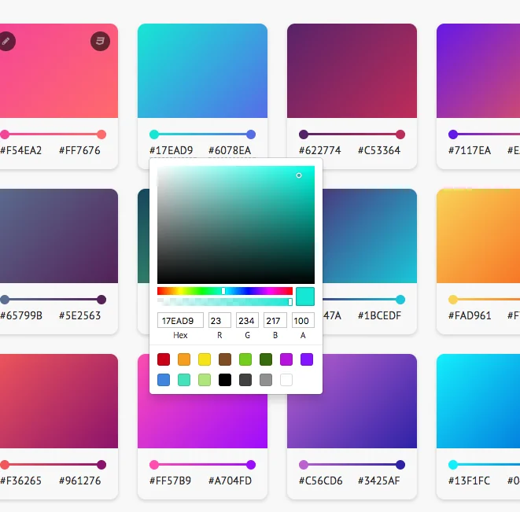Image resolution: width=520 pixels, height=512 pixels.
Task: Click the R value field showing 23
Action: (219, 320)
